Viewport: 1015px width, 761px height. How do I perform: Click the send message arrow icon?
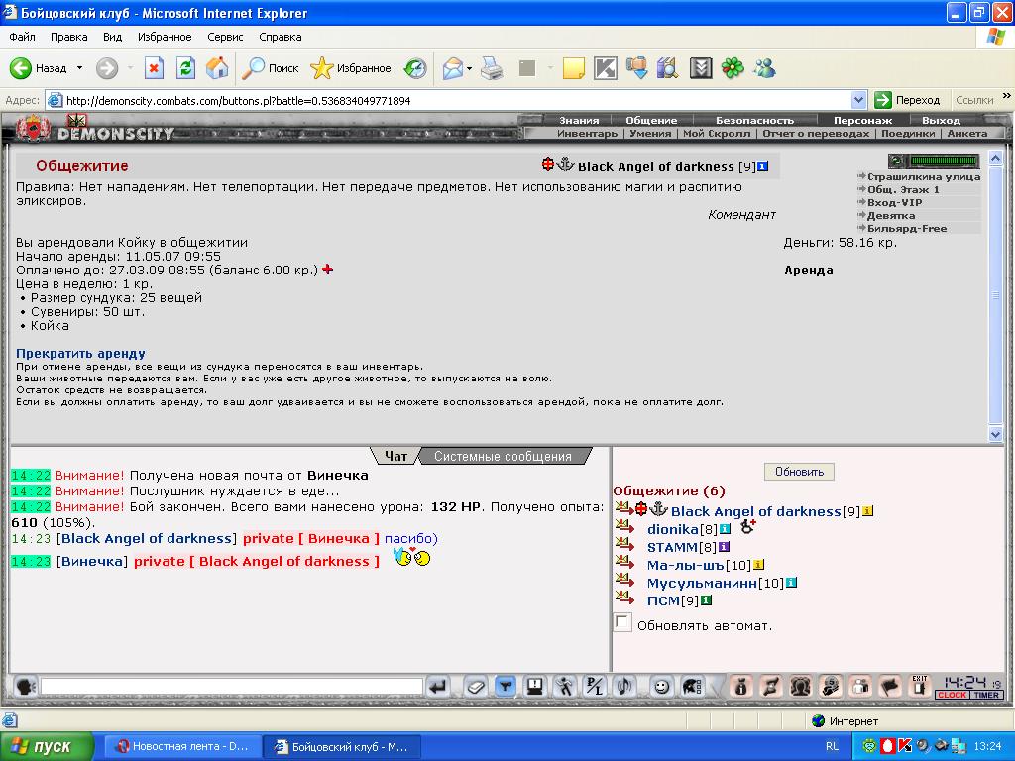pos(438,686)
